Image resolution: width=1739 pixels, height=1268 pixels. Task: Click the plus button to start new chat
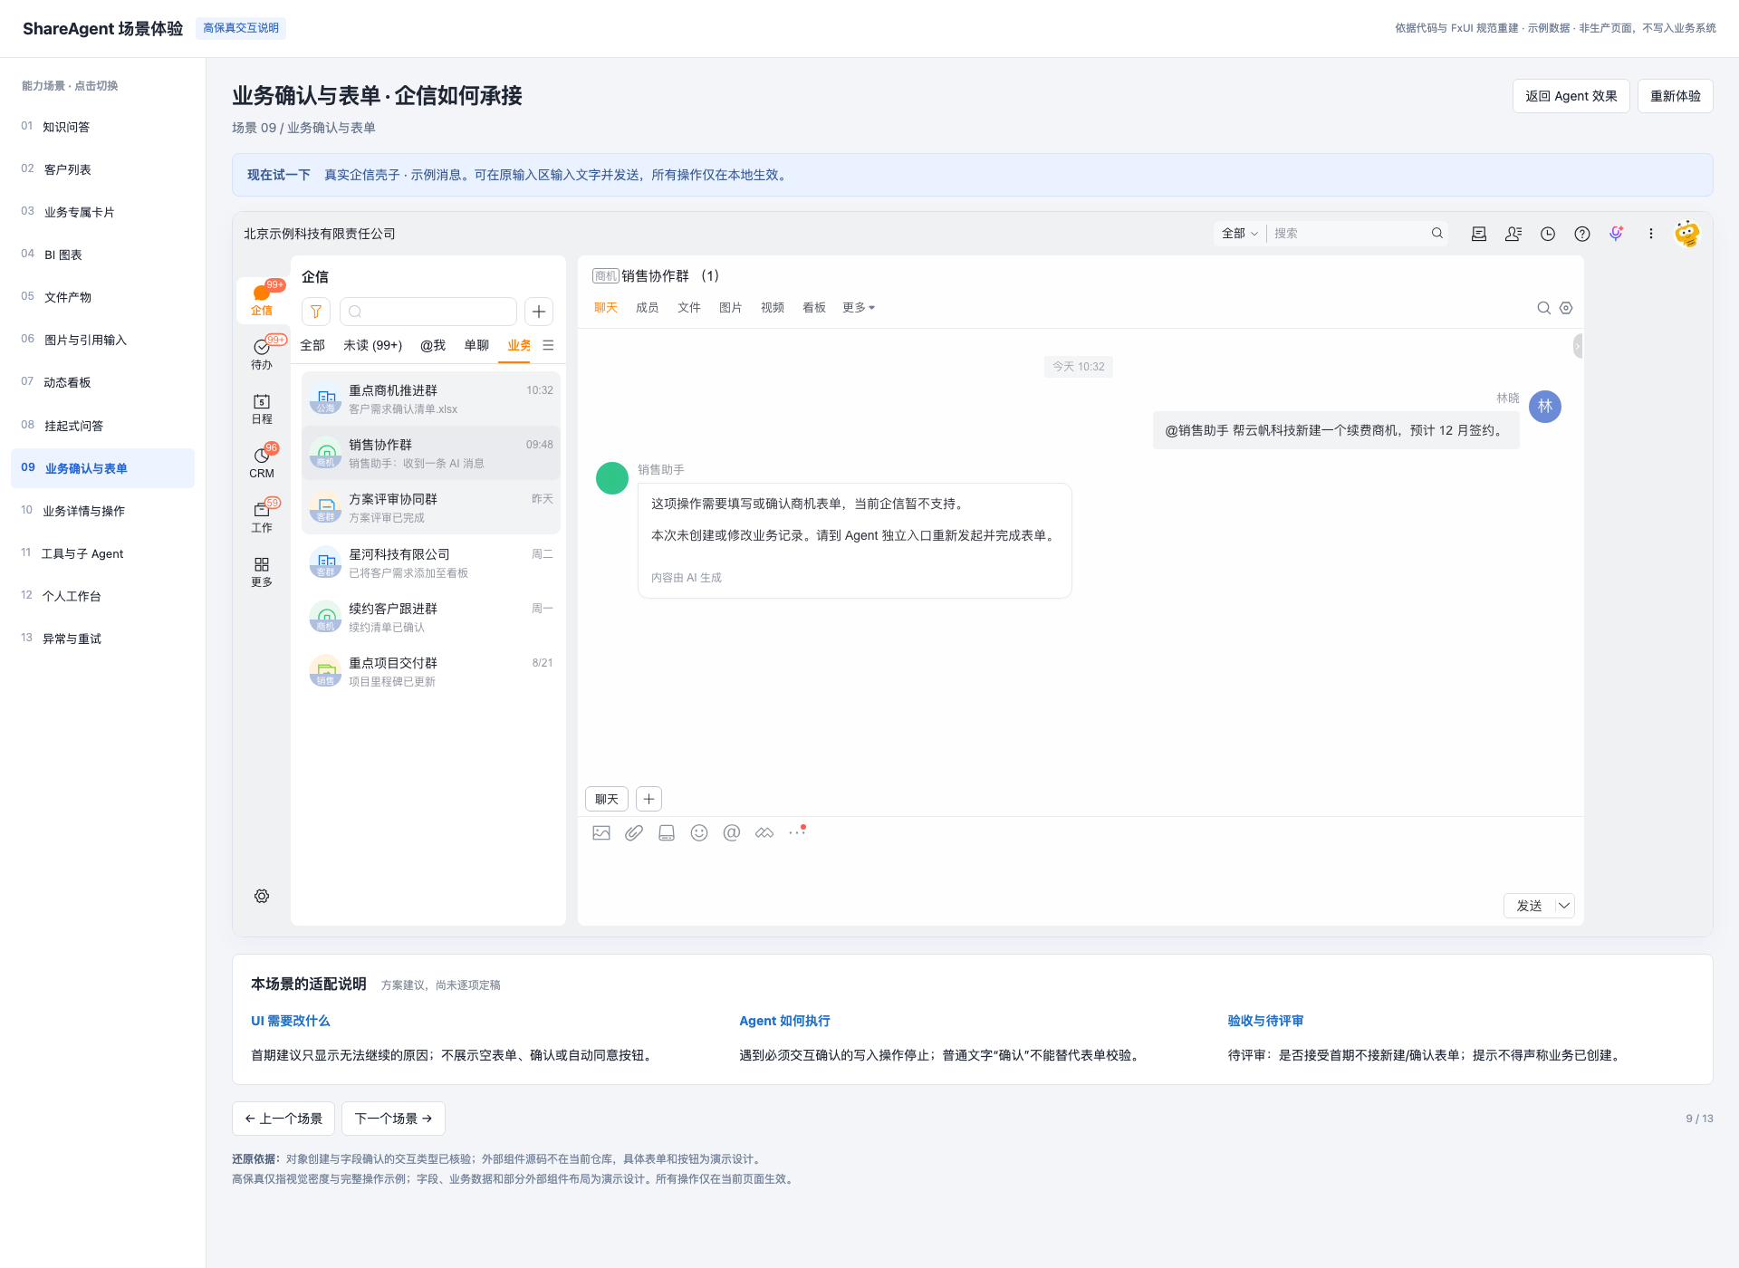539,312
